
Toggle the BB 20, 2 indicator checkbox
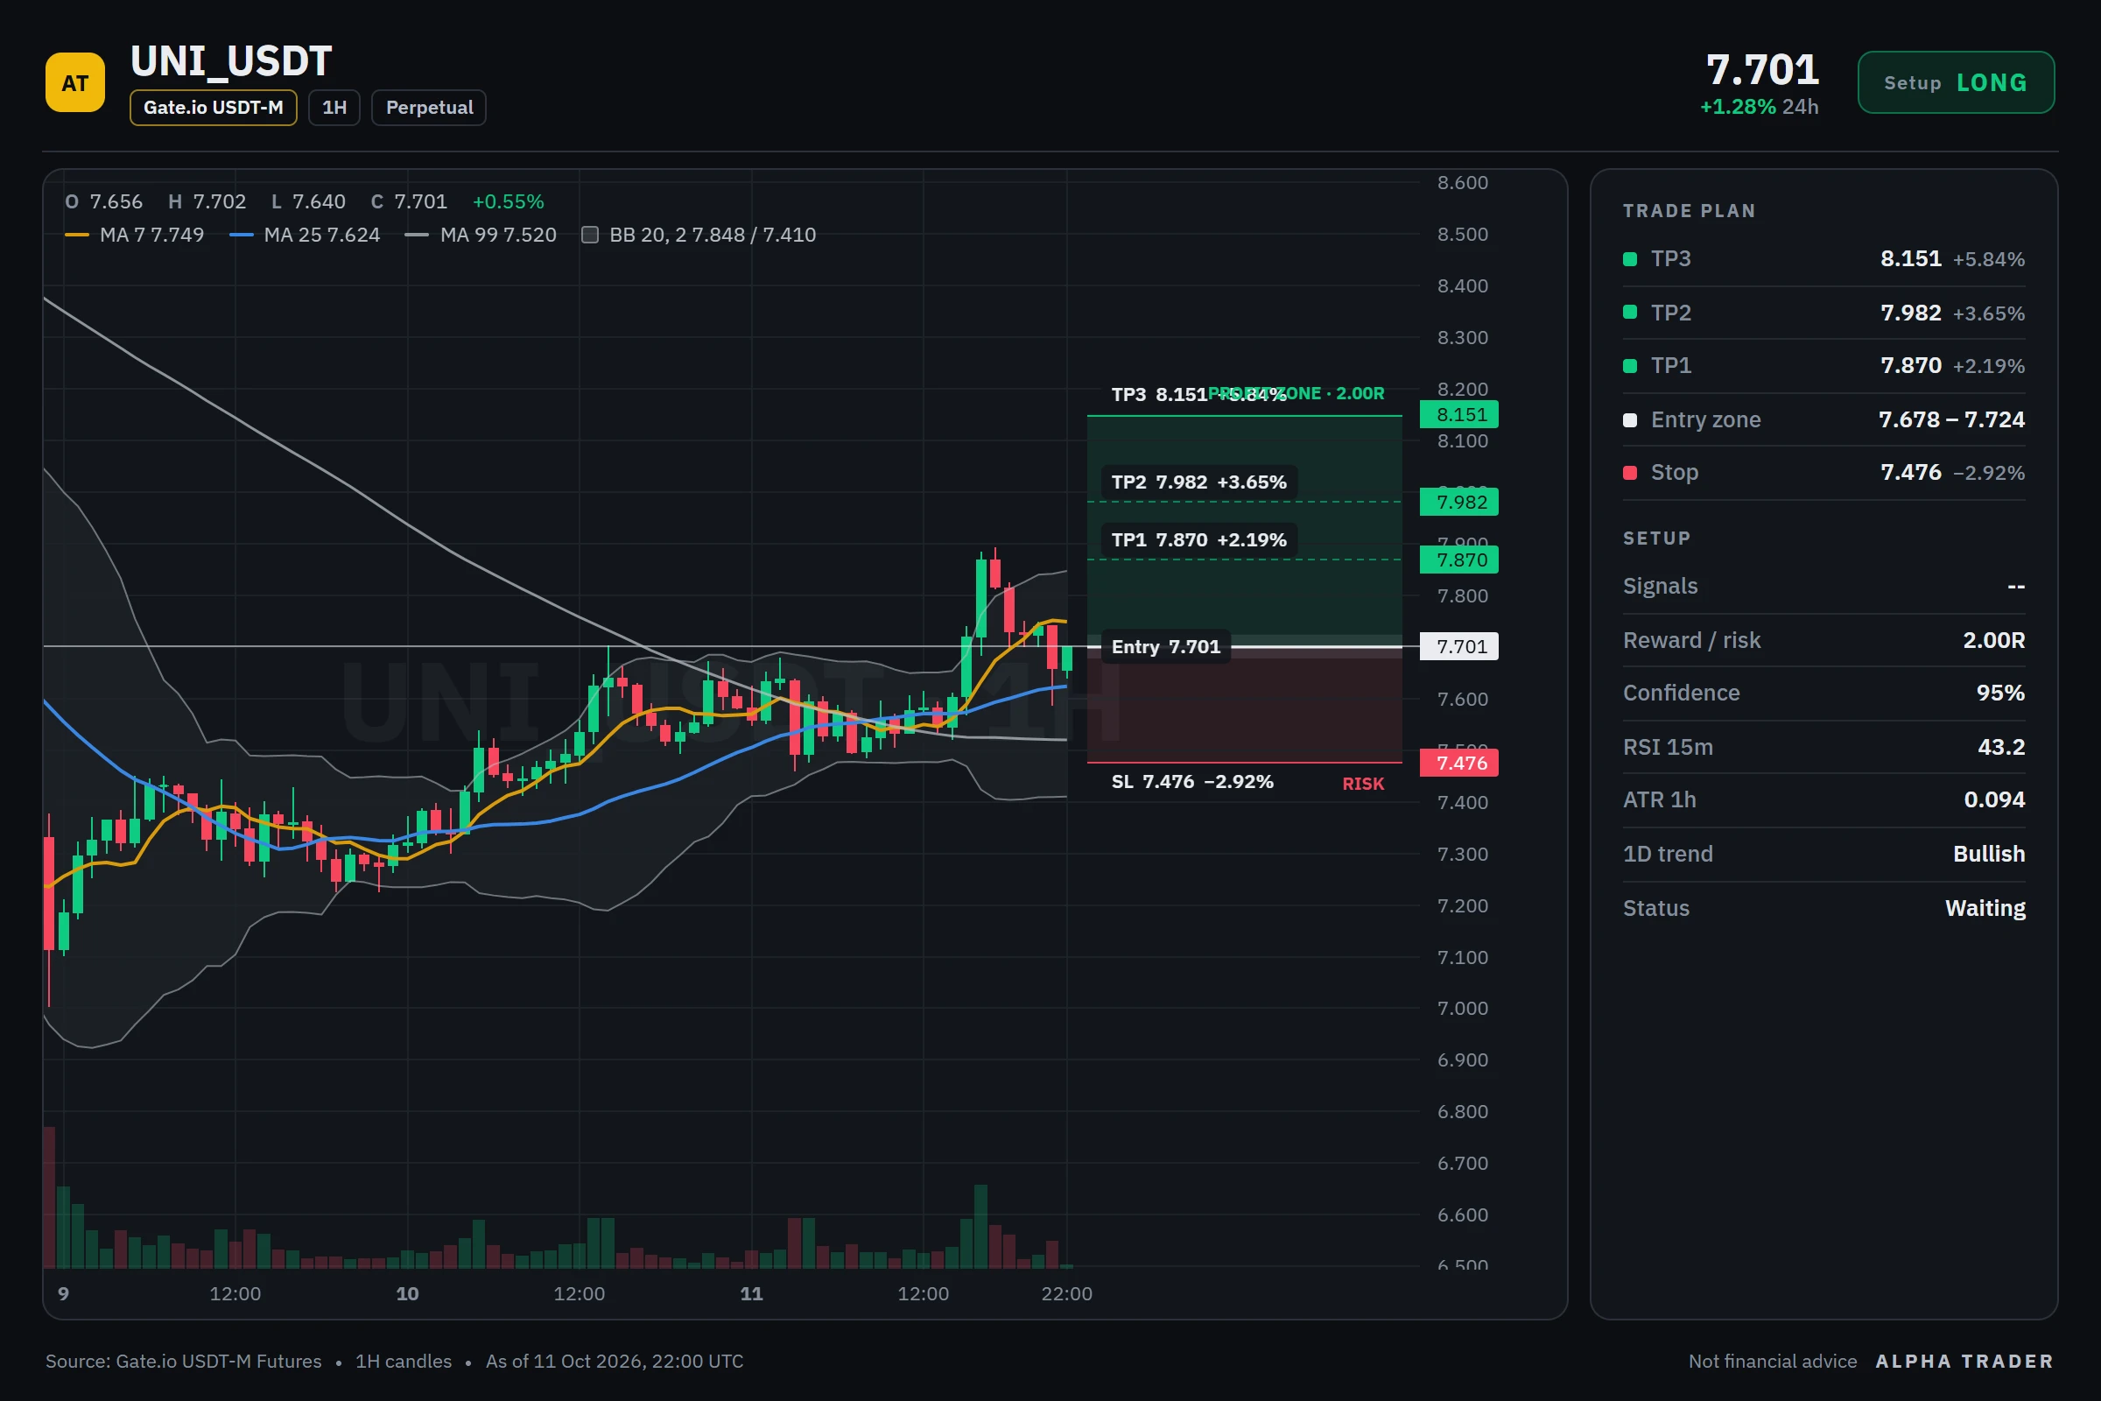click(589, 235)
